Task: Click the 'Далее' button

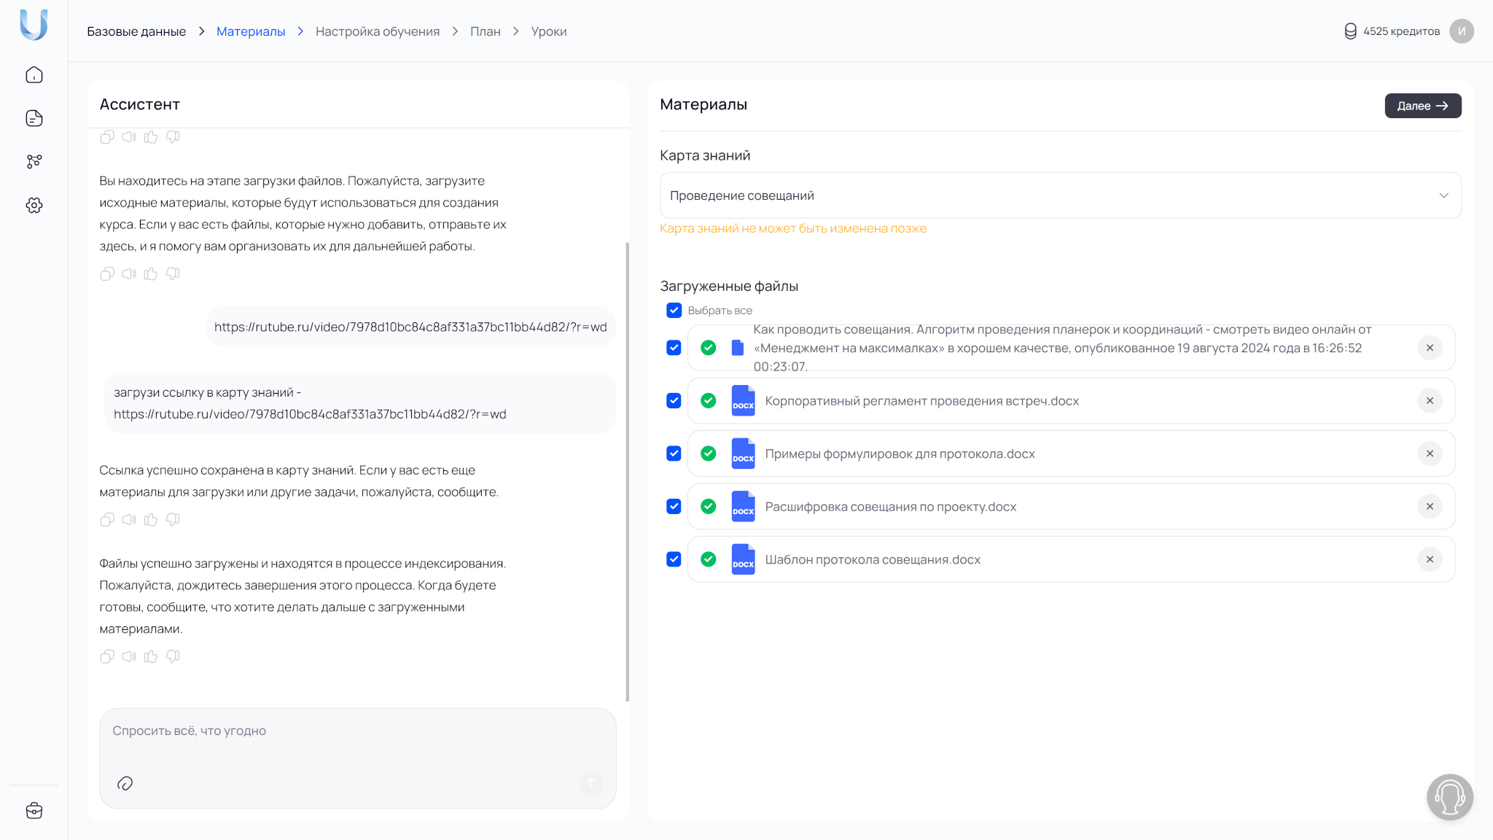Action: pyautogui.click(x=1422, y=106)
